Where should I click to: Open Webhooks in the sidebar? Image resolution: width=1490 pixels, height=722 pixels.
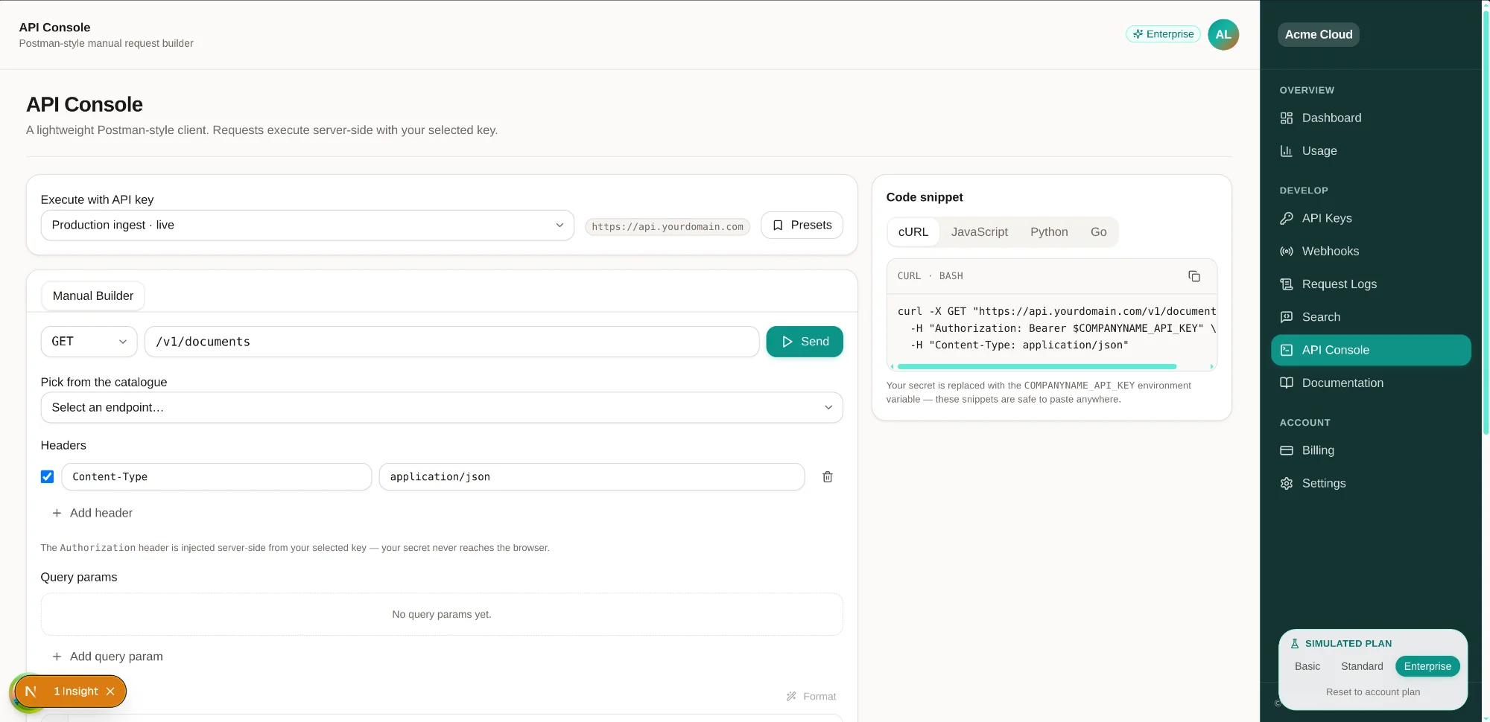point(1371,251)
